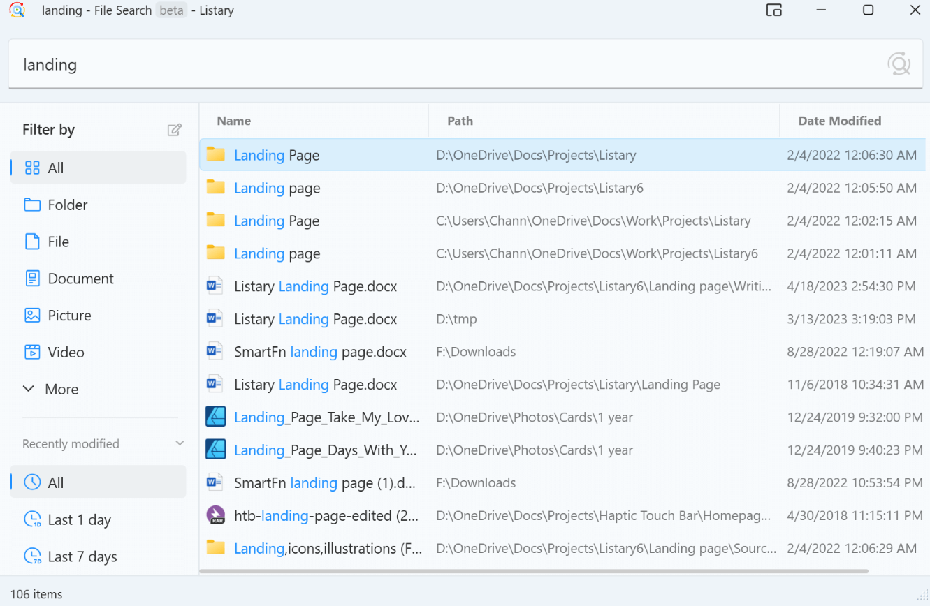The width and height of the screenshot is (930, 606).
Task: Select the Video filter
Action: [98, 352]
